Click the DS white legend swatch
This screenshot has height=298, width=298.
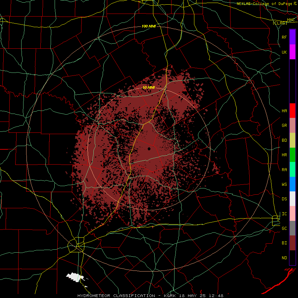pos(292,199)
